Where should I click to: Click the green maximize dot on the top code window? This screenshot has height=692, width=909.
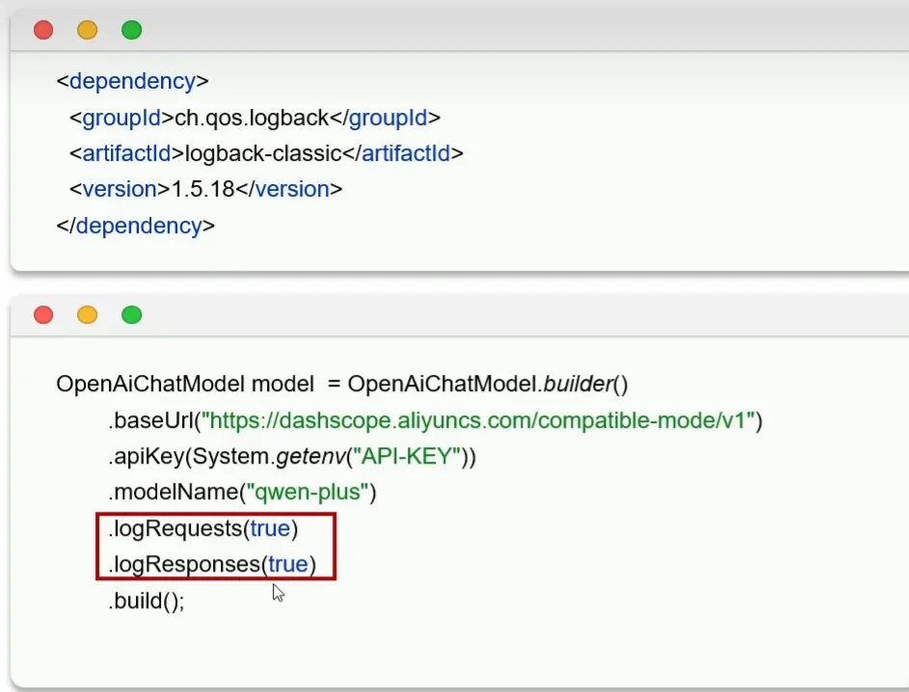click(132, 30)
